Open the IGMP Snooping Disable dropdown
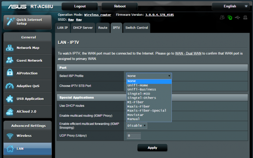Image resolution: width=253 pixels, height=158 pixels. 136,125
